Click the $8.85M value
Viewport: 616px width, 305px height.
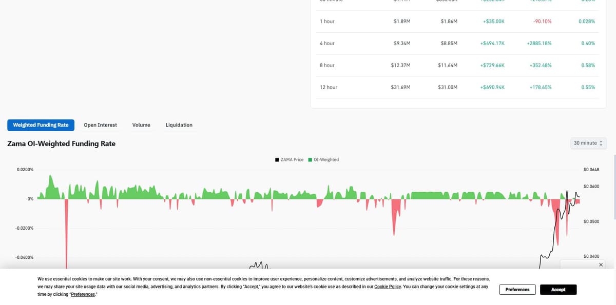pyautogui.click(x=449, y=44)
